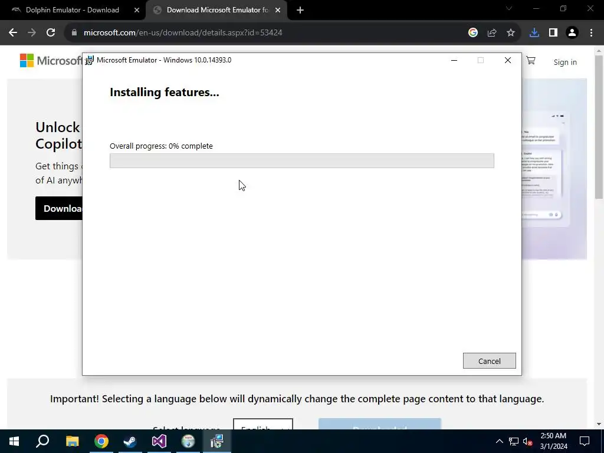
Task: Open Visual Studio from taskbar
Action: pos(159,441)
